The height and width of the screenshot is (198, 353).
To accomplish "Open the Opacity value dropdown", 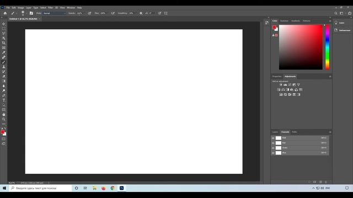I will click(x=84, y=13).
